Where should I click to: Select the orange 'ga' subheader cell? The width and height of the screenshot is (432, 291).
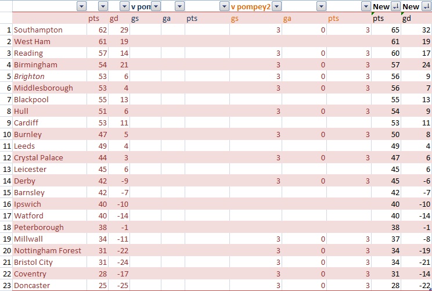304,18
